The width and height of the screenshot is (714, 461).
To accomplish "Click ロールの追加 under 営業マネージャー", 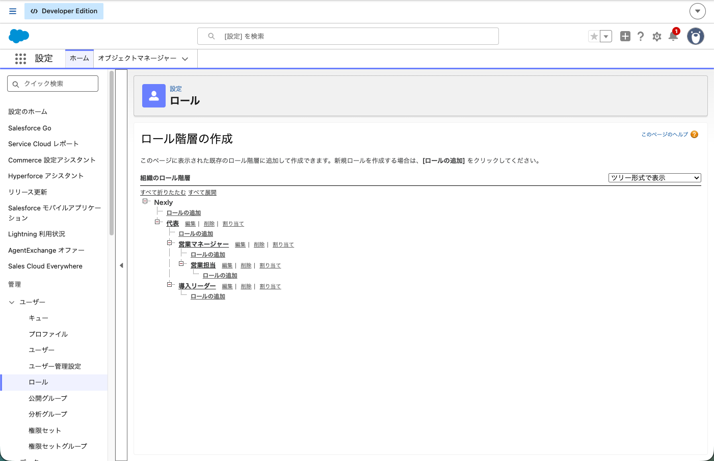I will click(x=208, y=255).
